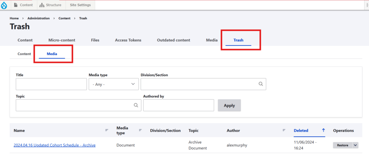Switch to the Micro-content tab
This screenshot has height=154, width=369.
click(62, 40)
